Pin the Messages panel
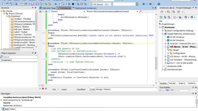Viewport: 198px width, 111px height. 193,93
